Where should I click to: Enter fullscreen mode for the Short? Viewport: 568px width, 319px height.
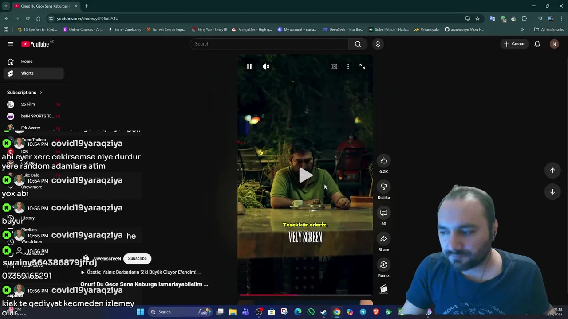click(363, 66)
